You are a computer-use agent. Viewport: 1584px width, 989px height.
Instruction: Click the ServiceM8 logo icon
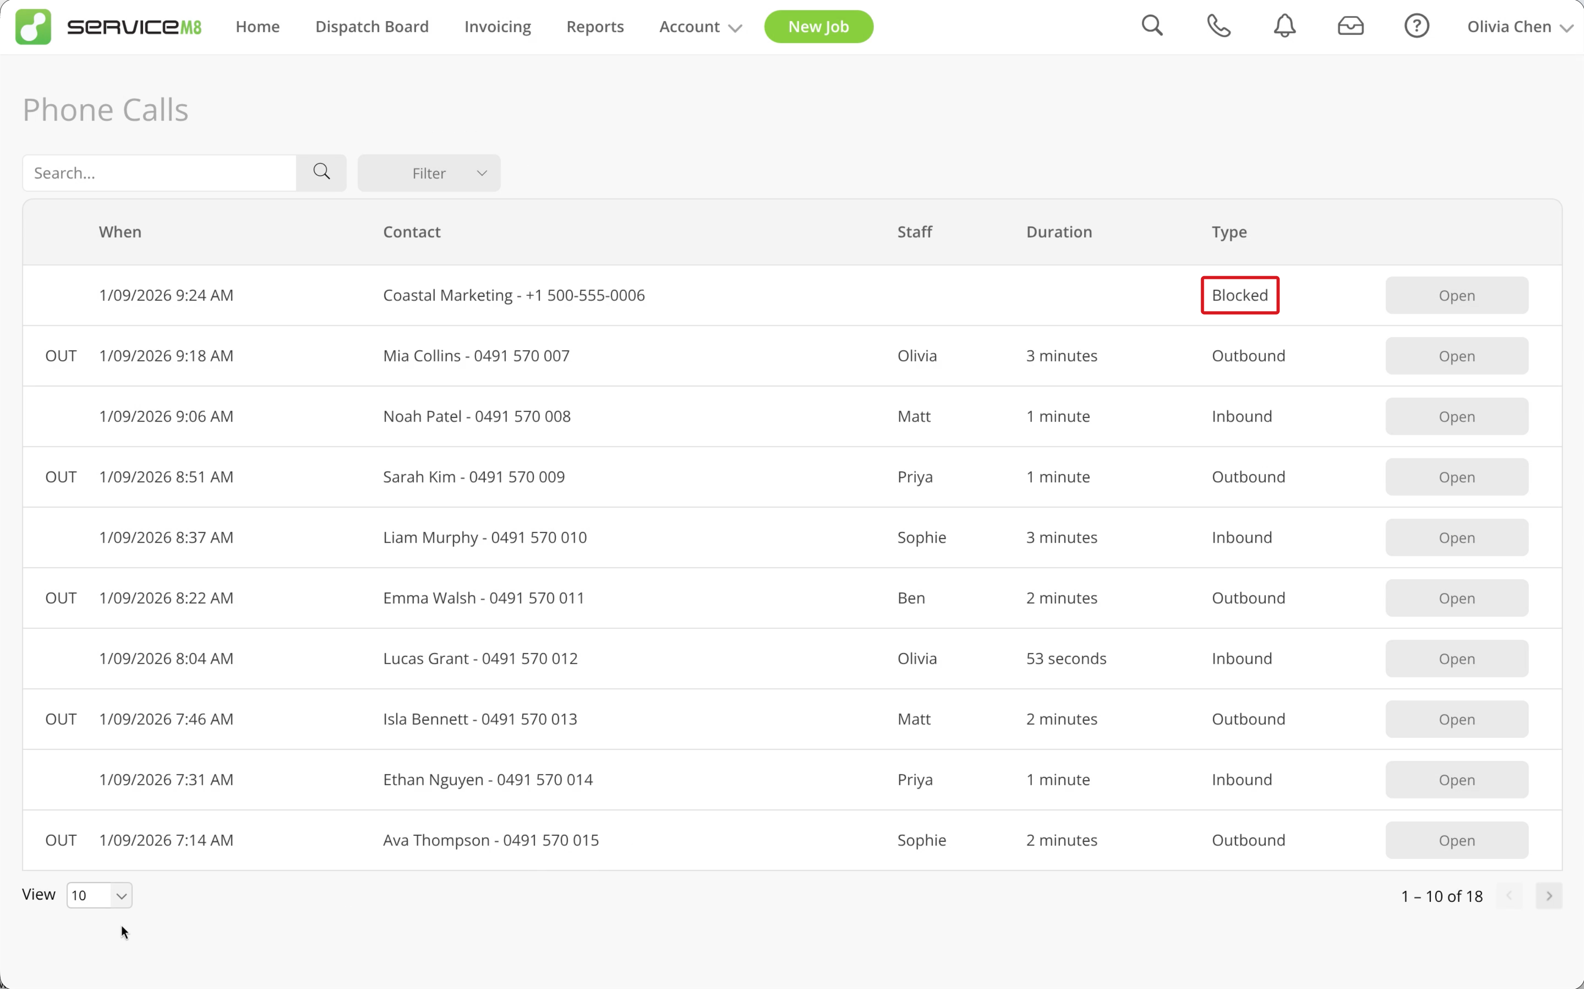[x=33, y=27]
